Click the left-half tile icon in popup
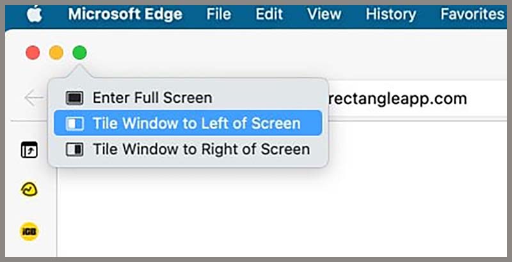 pos(75,123)
